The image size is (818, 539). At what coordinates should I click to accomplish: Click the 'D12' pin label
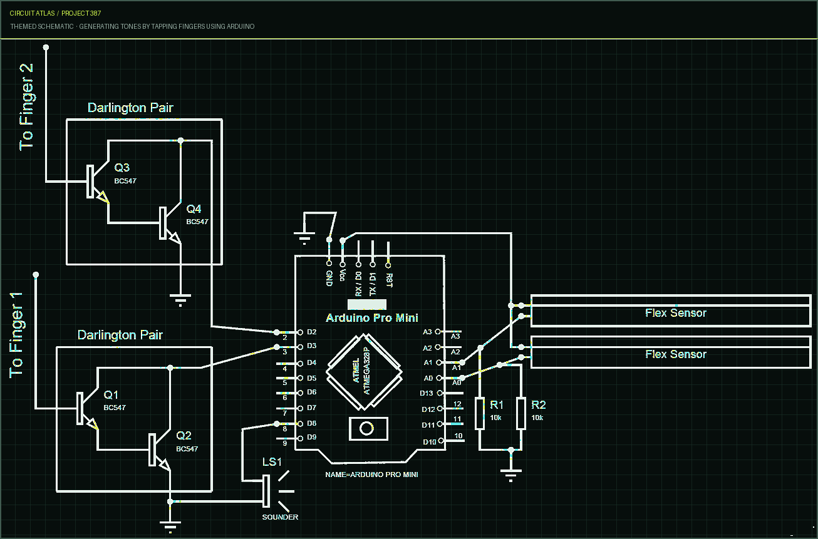point(428,409)
